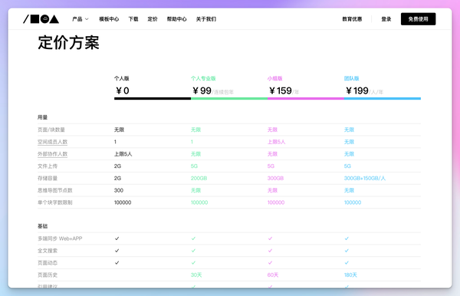Click the green 30天 page history value
The image size is (460, 296).
click(196, 275)
